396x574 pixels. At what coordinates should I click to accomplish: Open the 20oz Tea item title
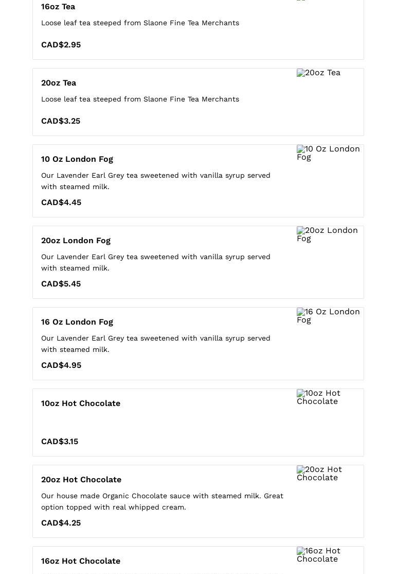[59, 83]
